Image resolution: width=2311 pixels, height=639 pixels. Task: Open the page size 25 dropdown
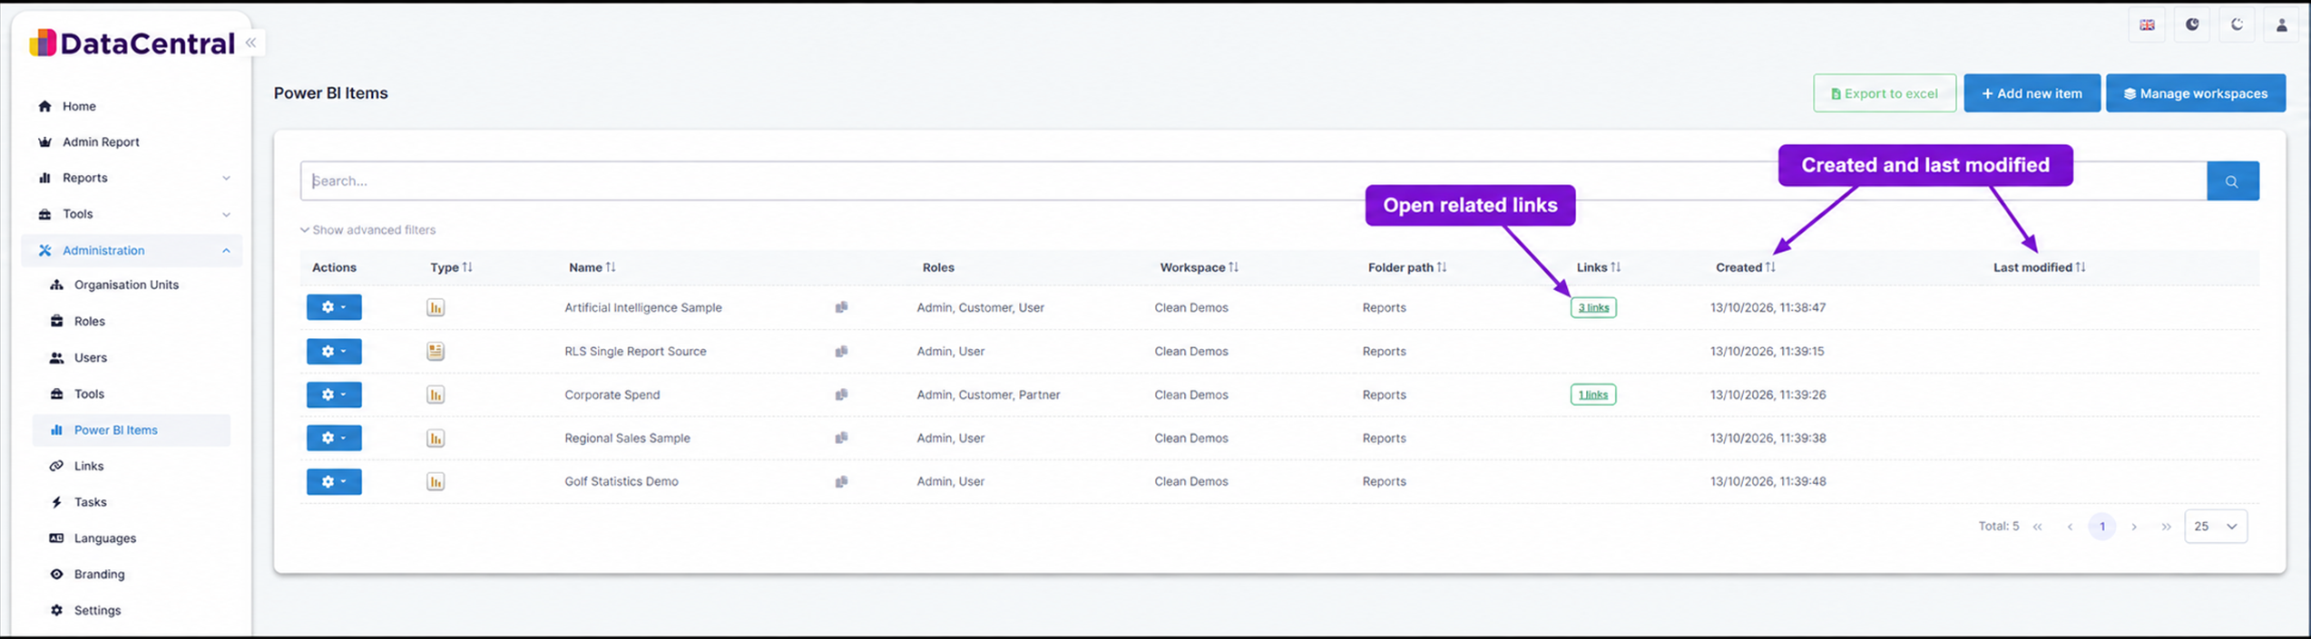click(2216, 527)
